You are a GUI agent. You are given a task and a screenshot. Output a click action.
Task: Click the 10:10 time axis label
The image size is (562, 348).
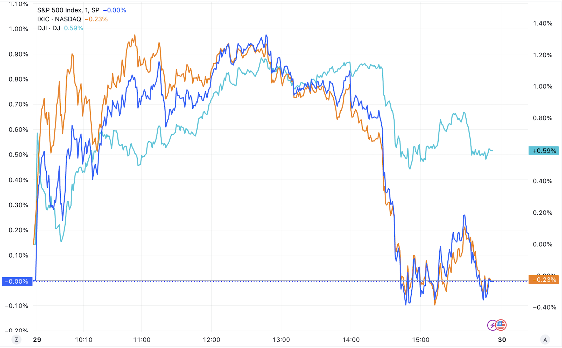(x=83, y=340)
